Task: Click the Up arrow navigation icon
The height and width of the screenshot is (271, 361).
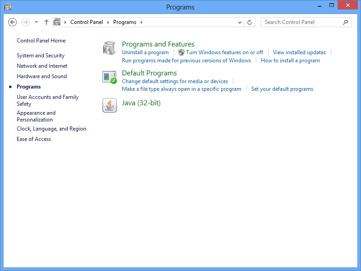Action: 46,22
